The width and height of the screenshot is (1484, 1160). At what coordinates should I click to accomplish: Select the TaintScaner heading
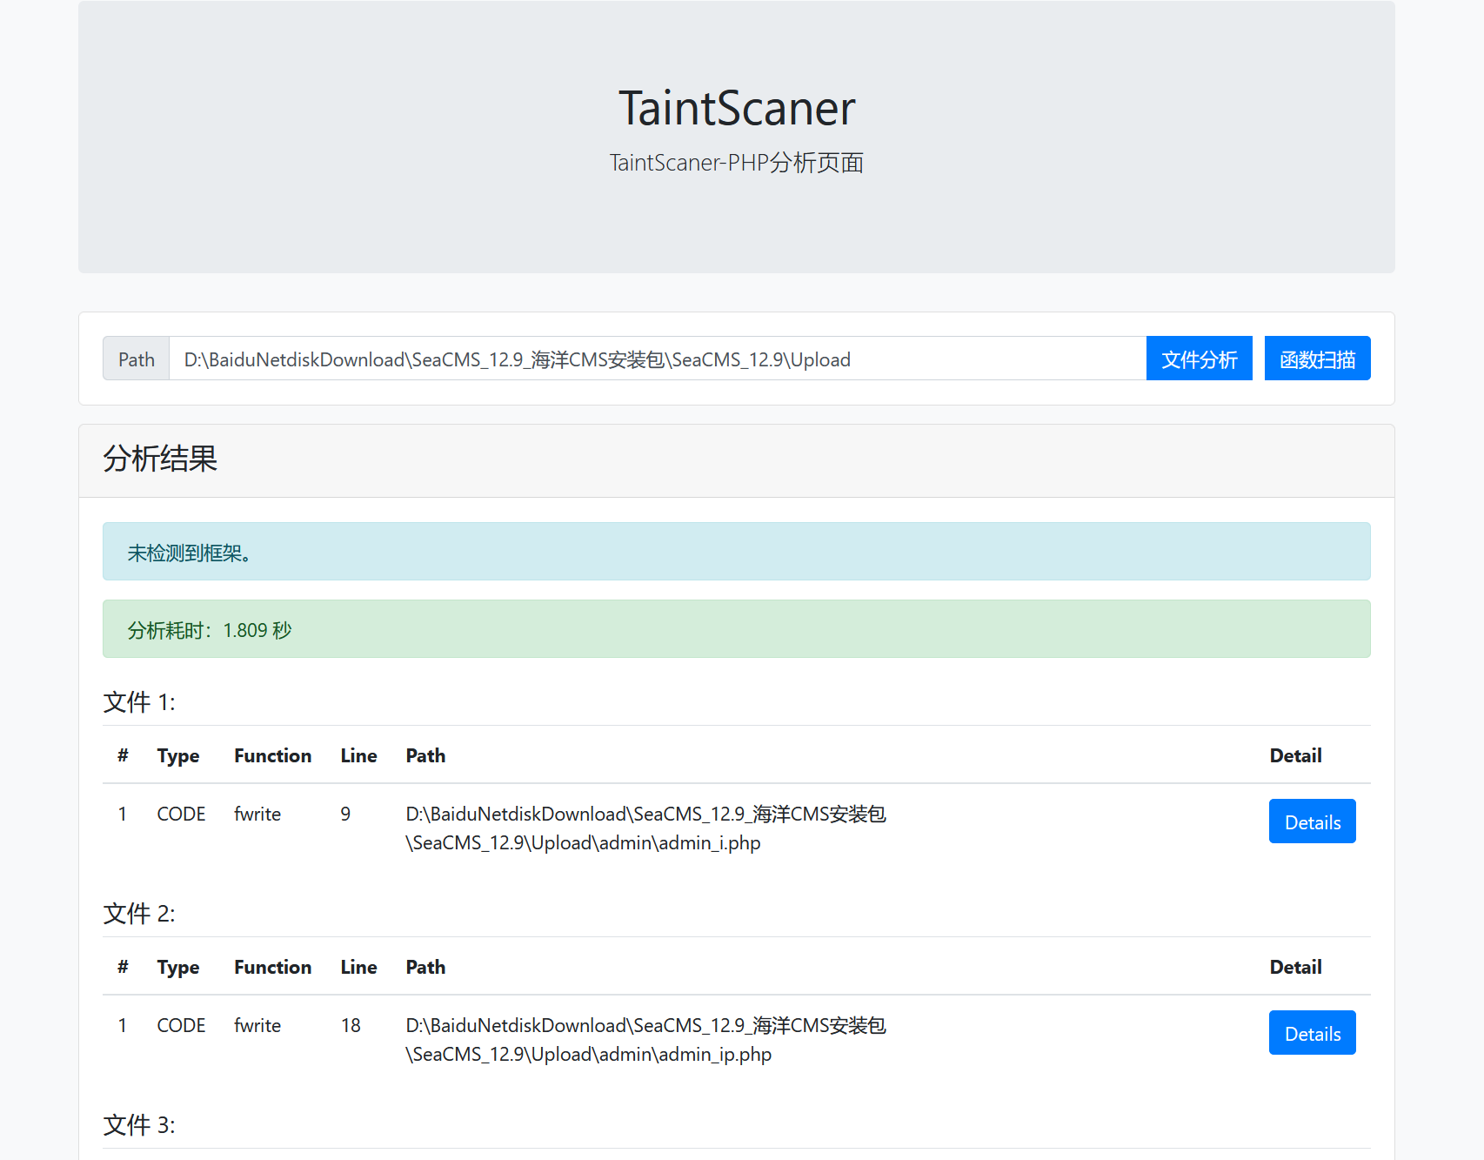coord(737,108)
